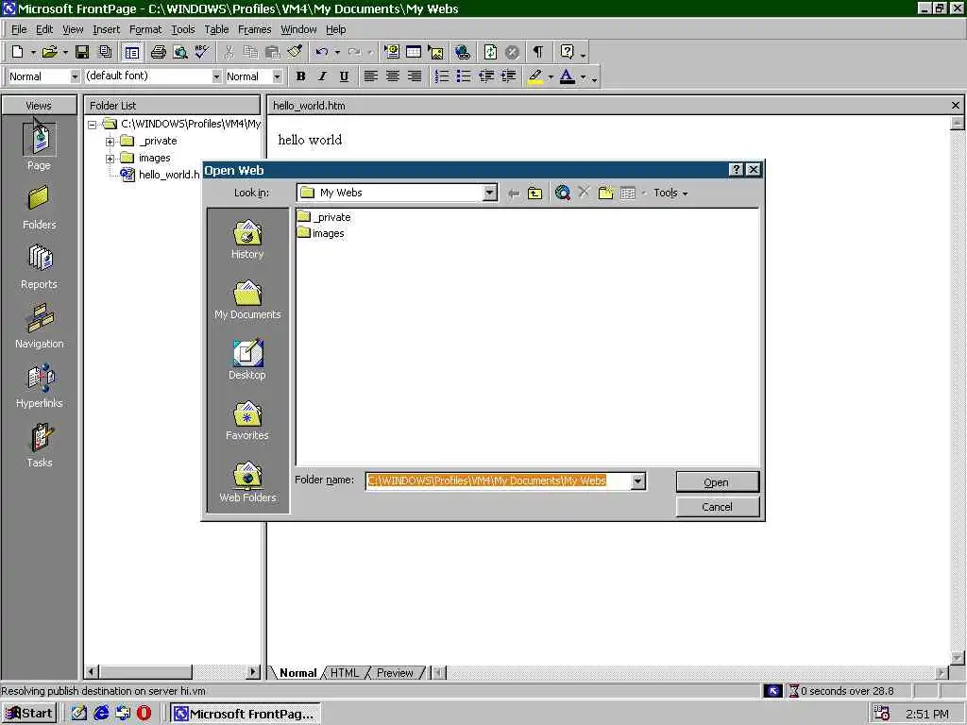Toggle Align Right button
This screenshot has height=725, width=967.
pyautogui.click(x=415, y=76)
